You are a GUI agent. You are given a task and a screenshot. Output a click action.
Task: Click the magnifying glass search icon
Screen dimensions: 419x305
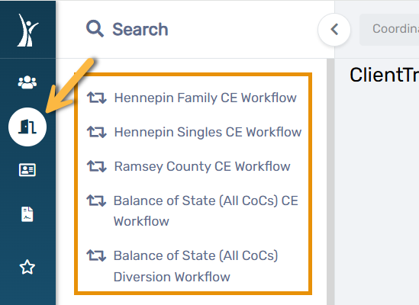(95, 28)
